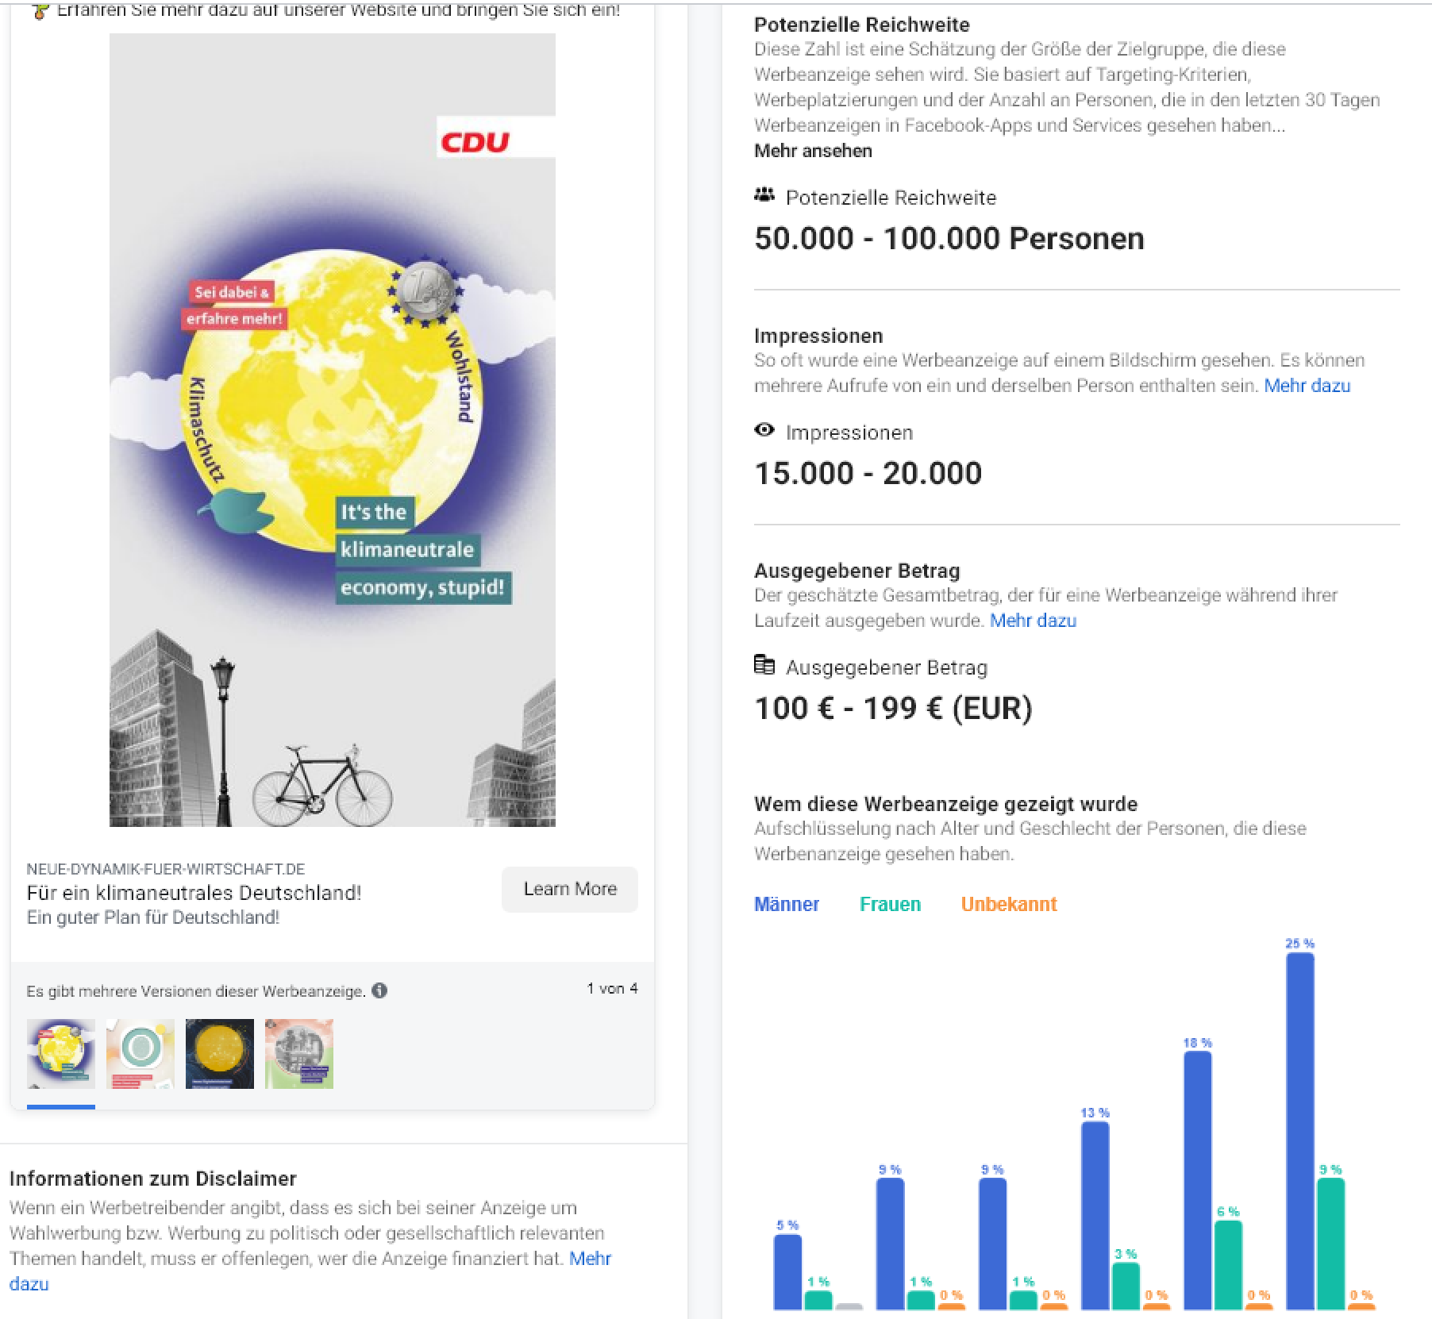Screen dimensions: 1432x1319
Task: Toggle the Unbekannt legend in chart
Action: (1008, 904)
